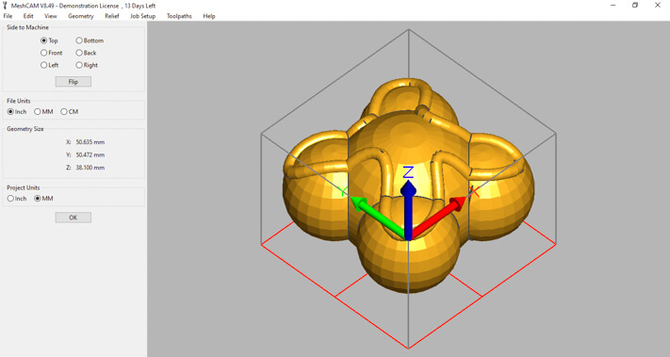This screenshot has height=357, width=670.
Task: Open the File menu
Action: pos(8,16)
